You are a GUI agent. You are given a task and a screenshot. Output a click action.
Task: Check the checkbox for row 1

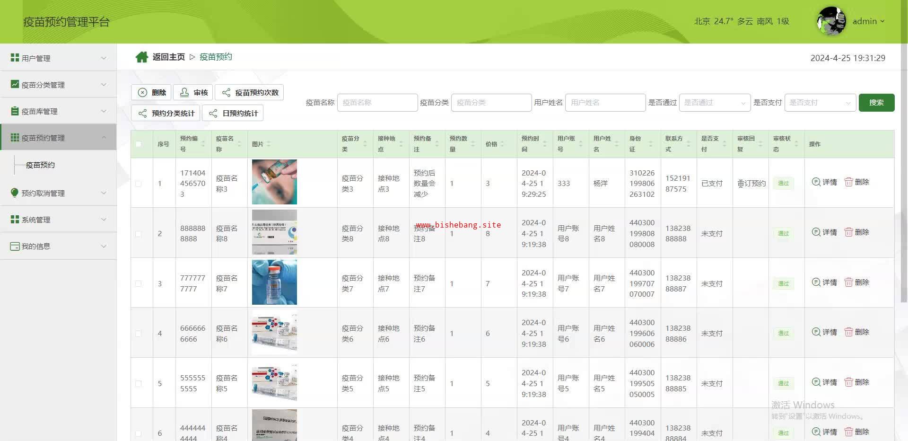pos(138,184)
